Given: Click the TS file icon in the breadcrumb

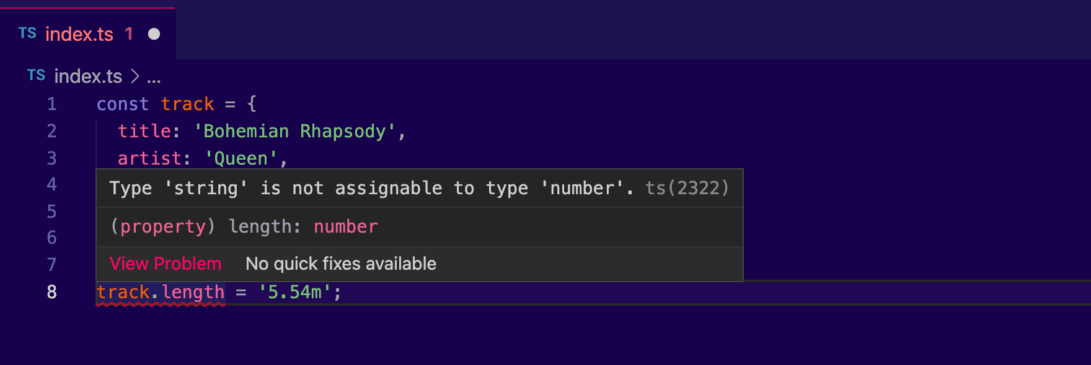Looking at the screenshot, I should [36, 75].
